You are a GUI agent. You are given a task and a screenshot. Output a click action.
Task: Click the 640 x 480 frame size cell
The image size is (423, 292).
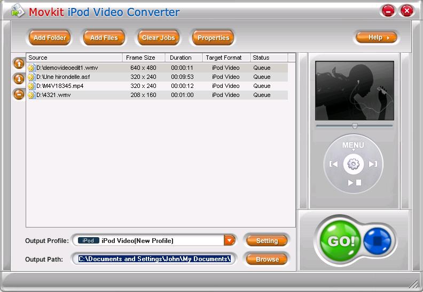143,68
